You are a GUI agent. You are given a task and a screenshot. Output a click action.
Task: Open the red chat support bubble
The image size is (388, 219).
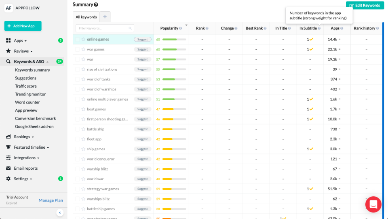tap(373, 204)
